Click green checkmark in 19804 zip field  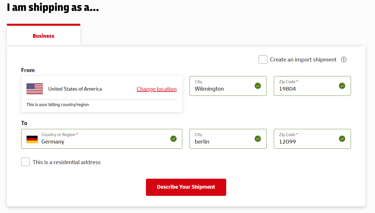tap(342, 86)
